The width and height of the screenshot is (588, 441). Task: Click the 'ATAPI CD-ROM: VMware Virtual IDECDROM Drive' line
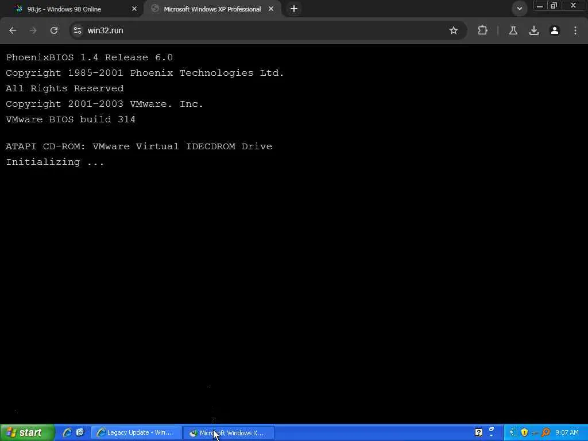(139, 146)
